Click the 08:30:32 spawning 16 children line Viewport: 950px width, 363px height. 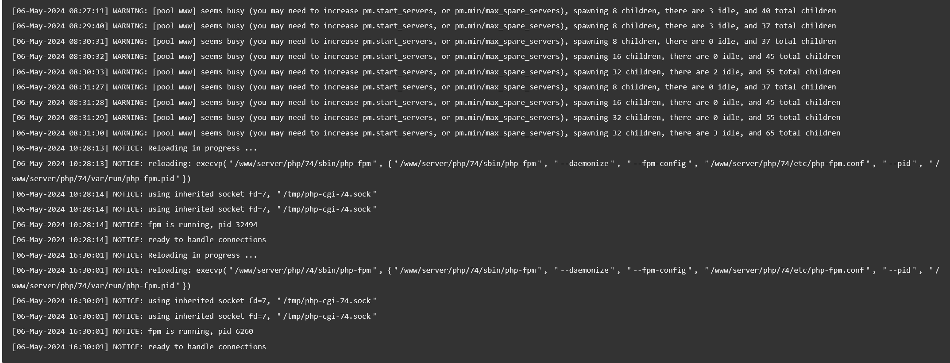point(426,57)
